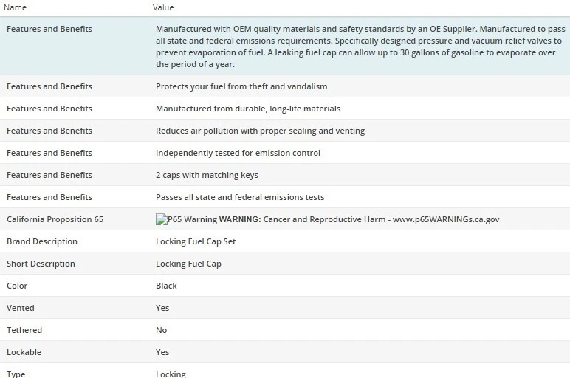Select the Color property name

click(x=18, y=286)
